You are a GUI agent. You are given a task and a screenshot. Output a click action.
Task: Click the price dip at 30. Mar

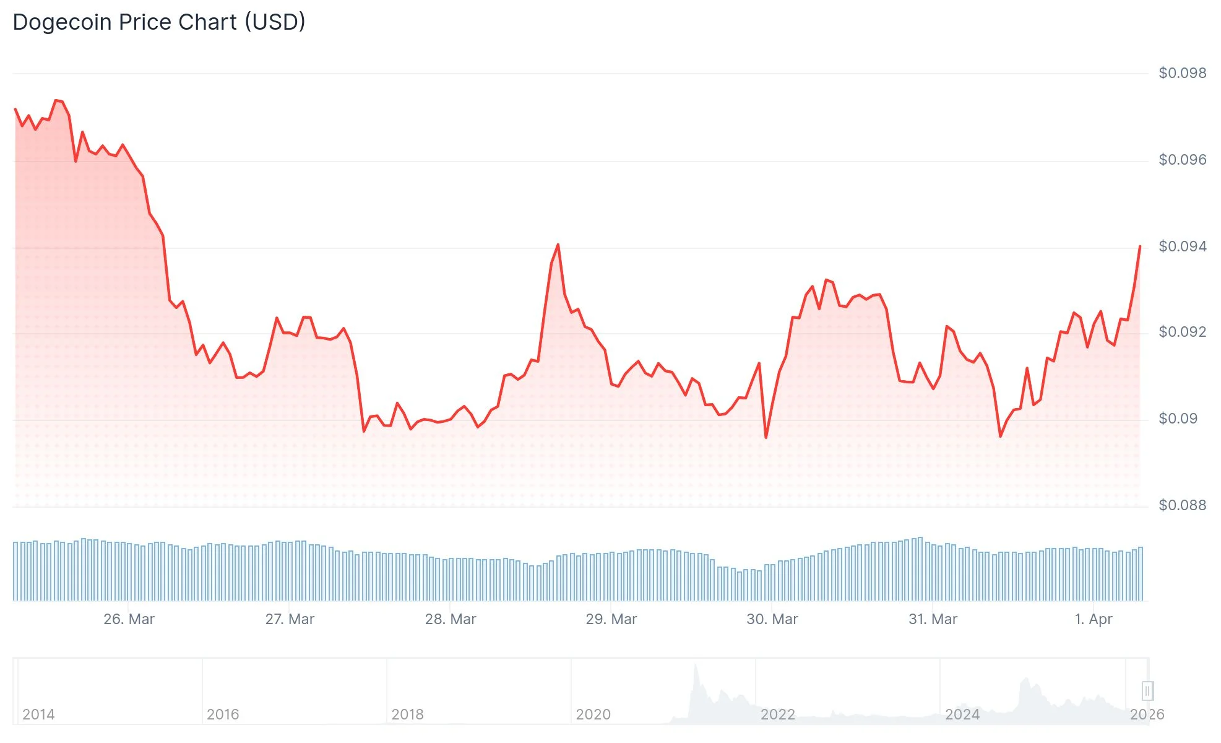tap(766, 437)
